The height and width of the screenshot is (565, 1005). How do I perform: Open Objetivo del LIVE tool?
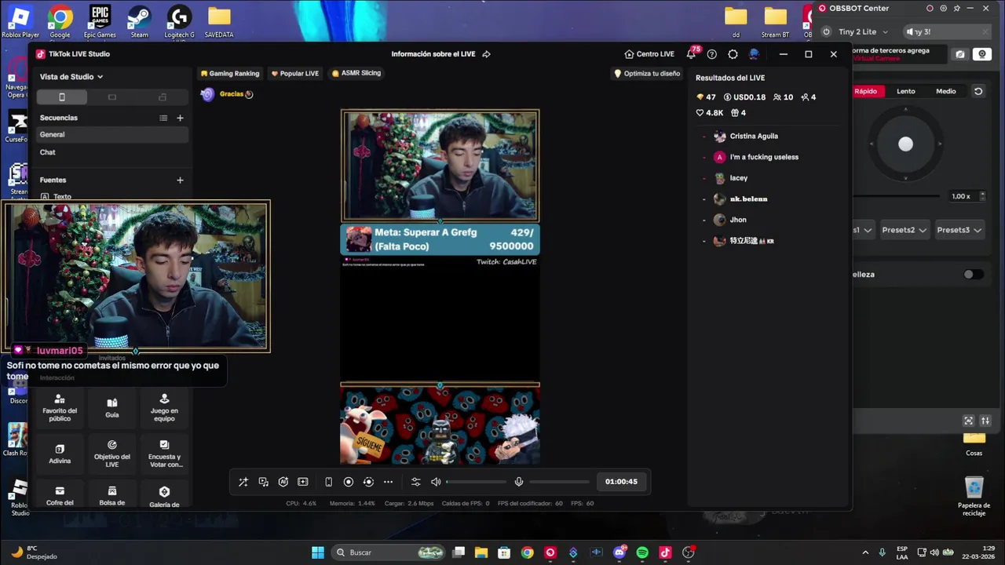[x=112, y=454]
